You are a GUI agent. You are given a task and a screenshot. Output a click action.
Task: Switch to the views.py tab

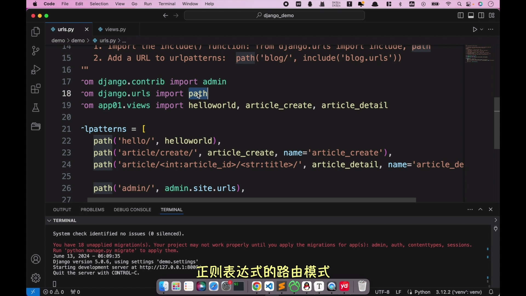pos(115,29)
